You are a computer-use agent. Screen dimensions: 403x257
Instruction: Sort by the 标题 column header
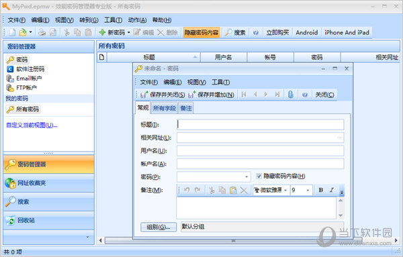click(x=153, y=57)
